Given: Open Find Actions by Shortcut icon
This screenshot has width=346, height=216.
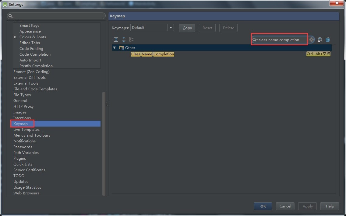Looking at the screenshot, I should point(320,40).
